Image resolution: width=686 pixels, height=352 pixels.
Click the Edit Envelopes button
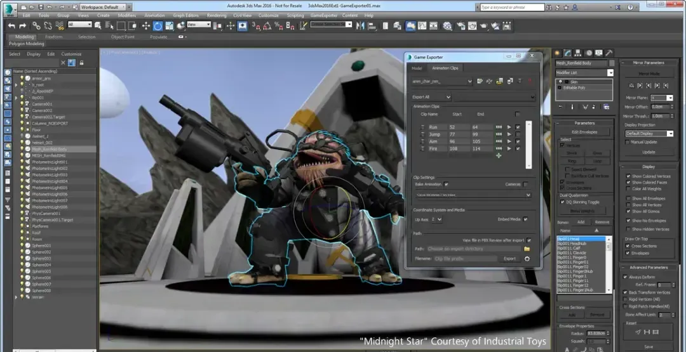pyautogui.click(x=584, y=132)
